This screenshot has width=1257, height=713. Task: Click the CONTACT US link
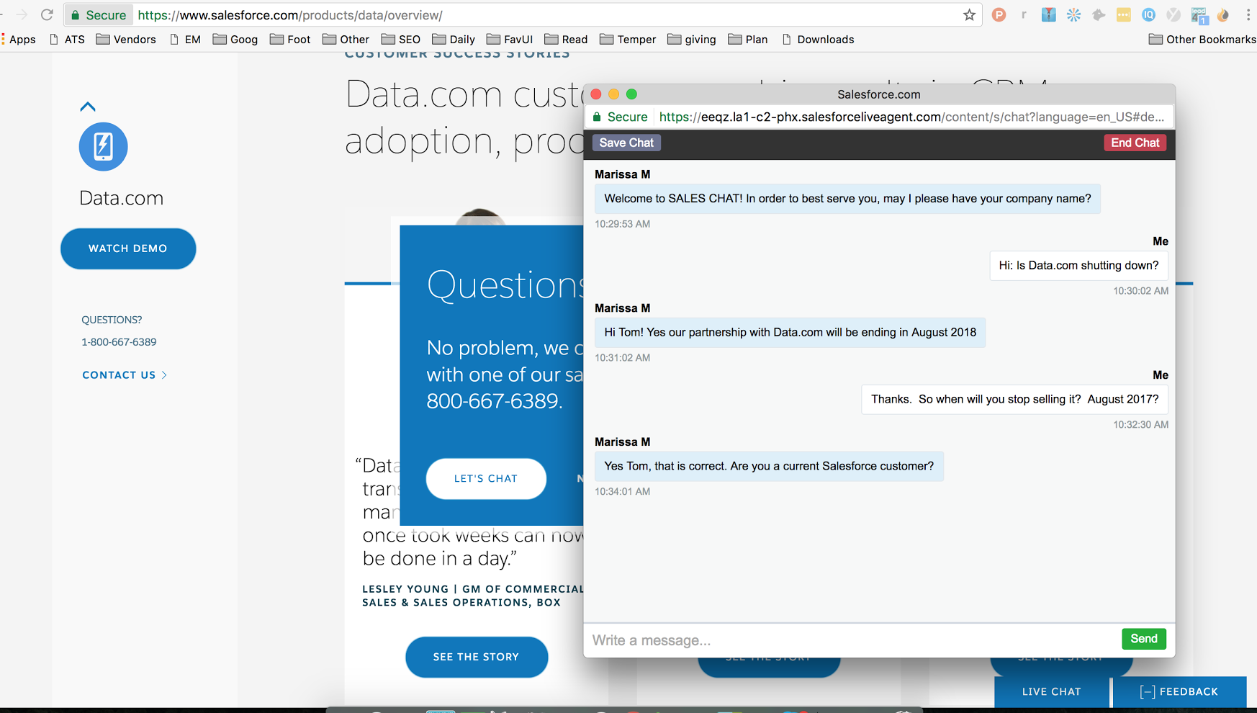point(125,375)
